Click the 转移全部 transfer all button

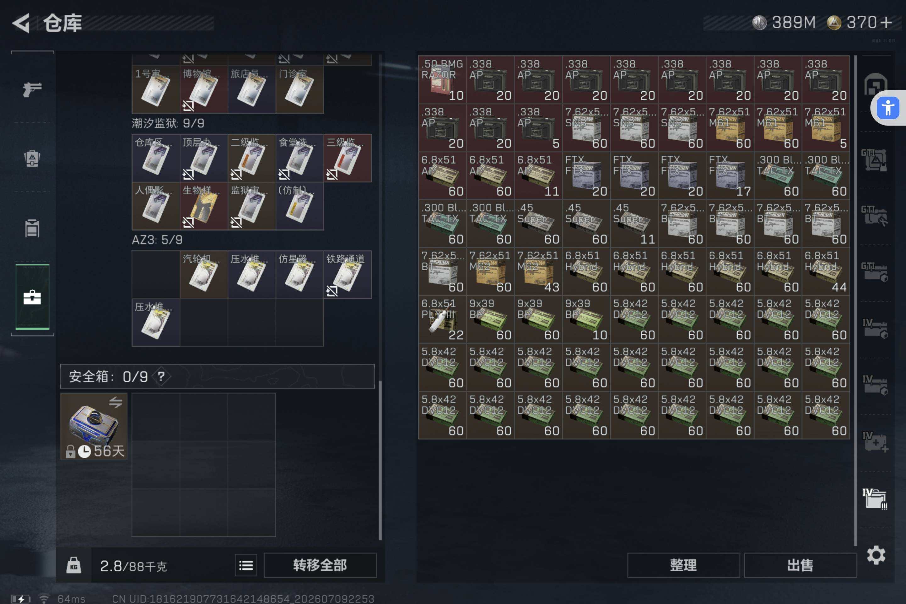320,565
